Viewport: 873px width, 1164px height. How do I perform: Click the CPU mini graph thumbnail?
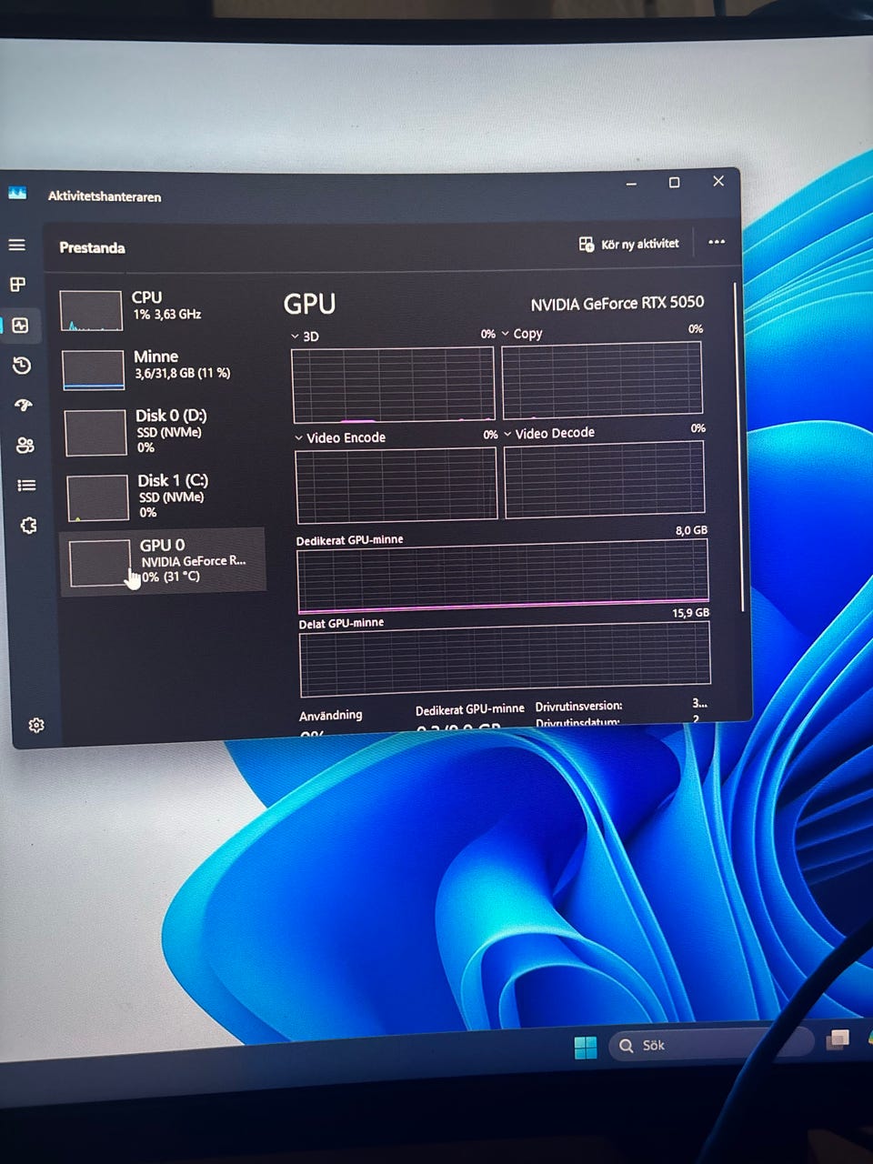91,311
